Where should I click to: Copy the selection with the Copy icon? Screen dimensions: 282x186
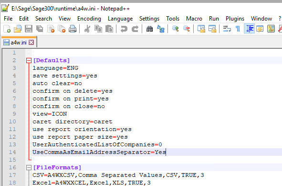pyautogui.click(x=98, y=29)
